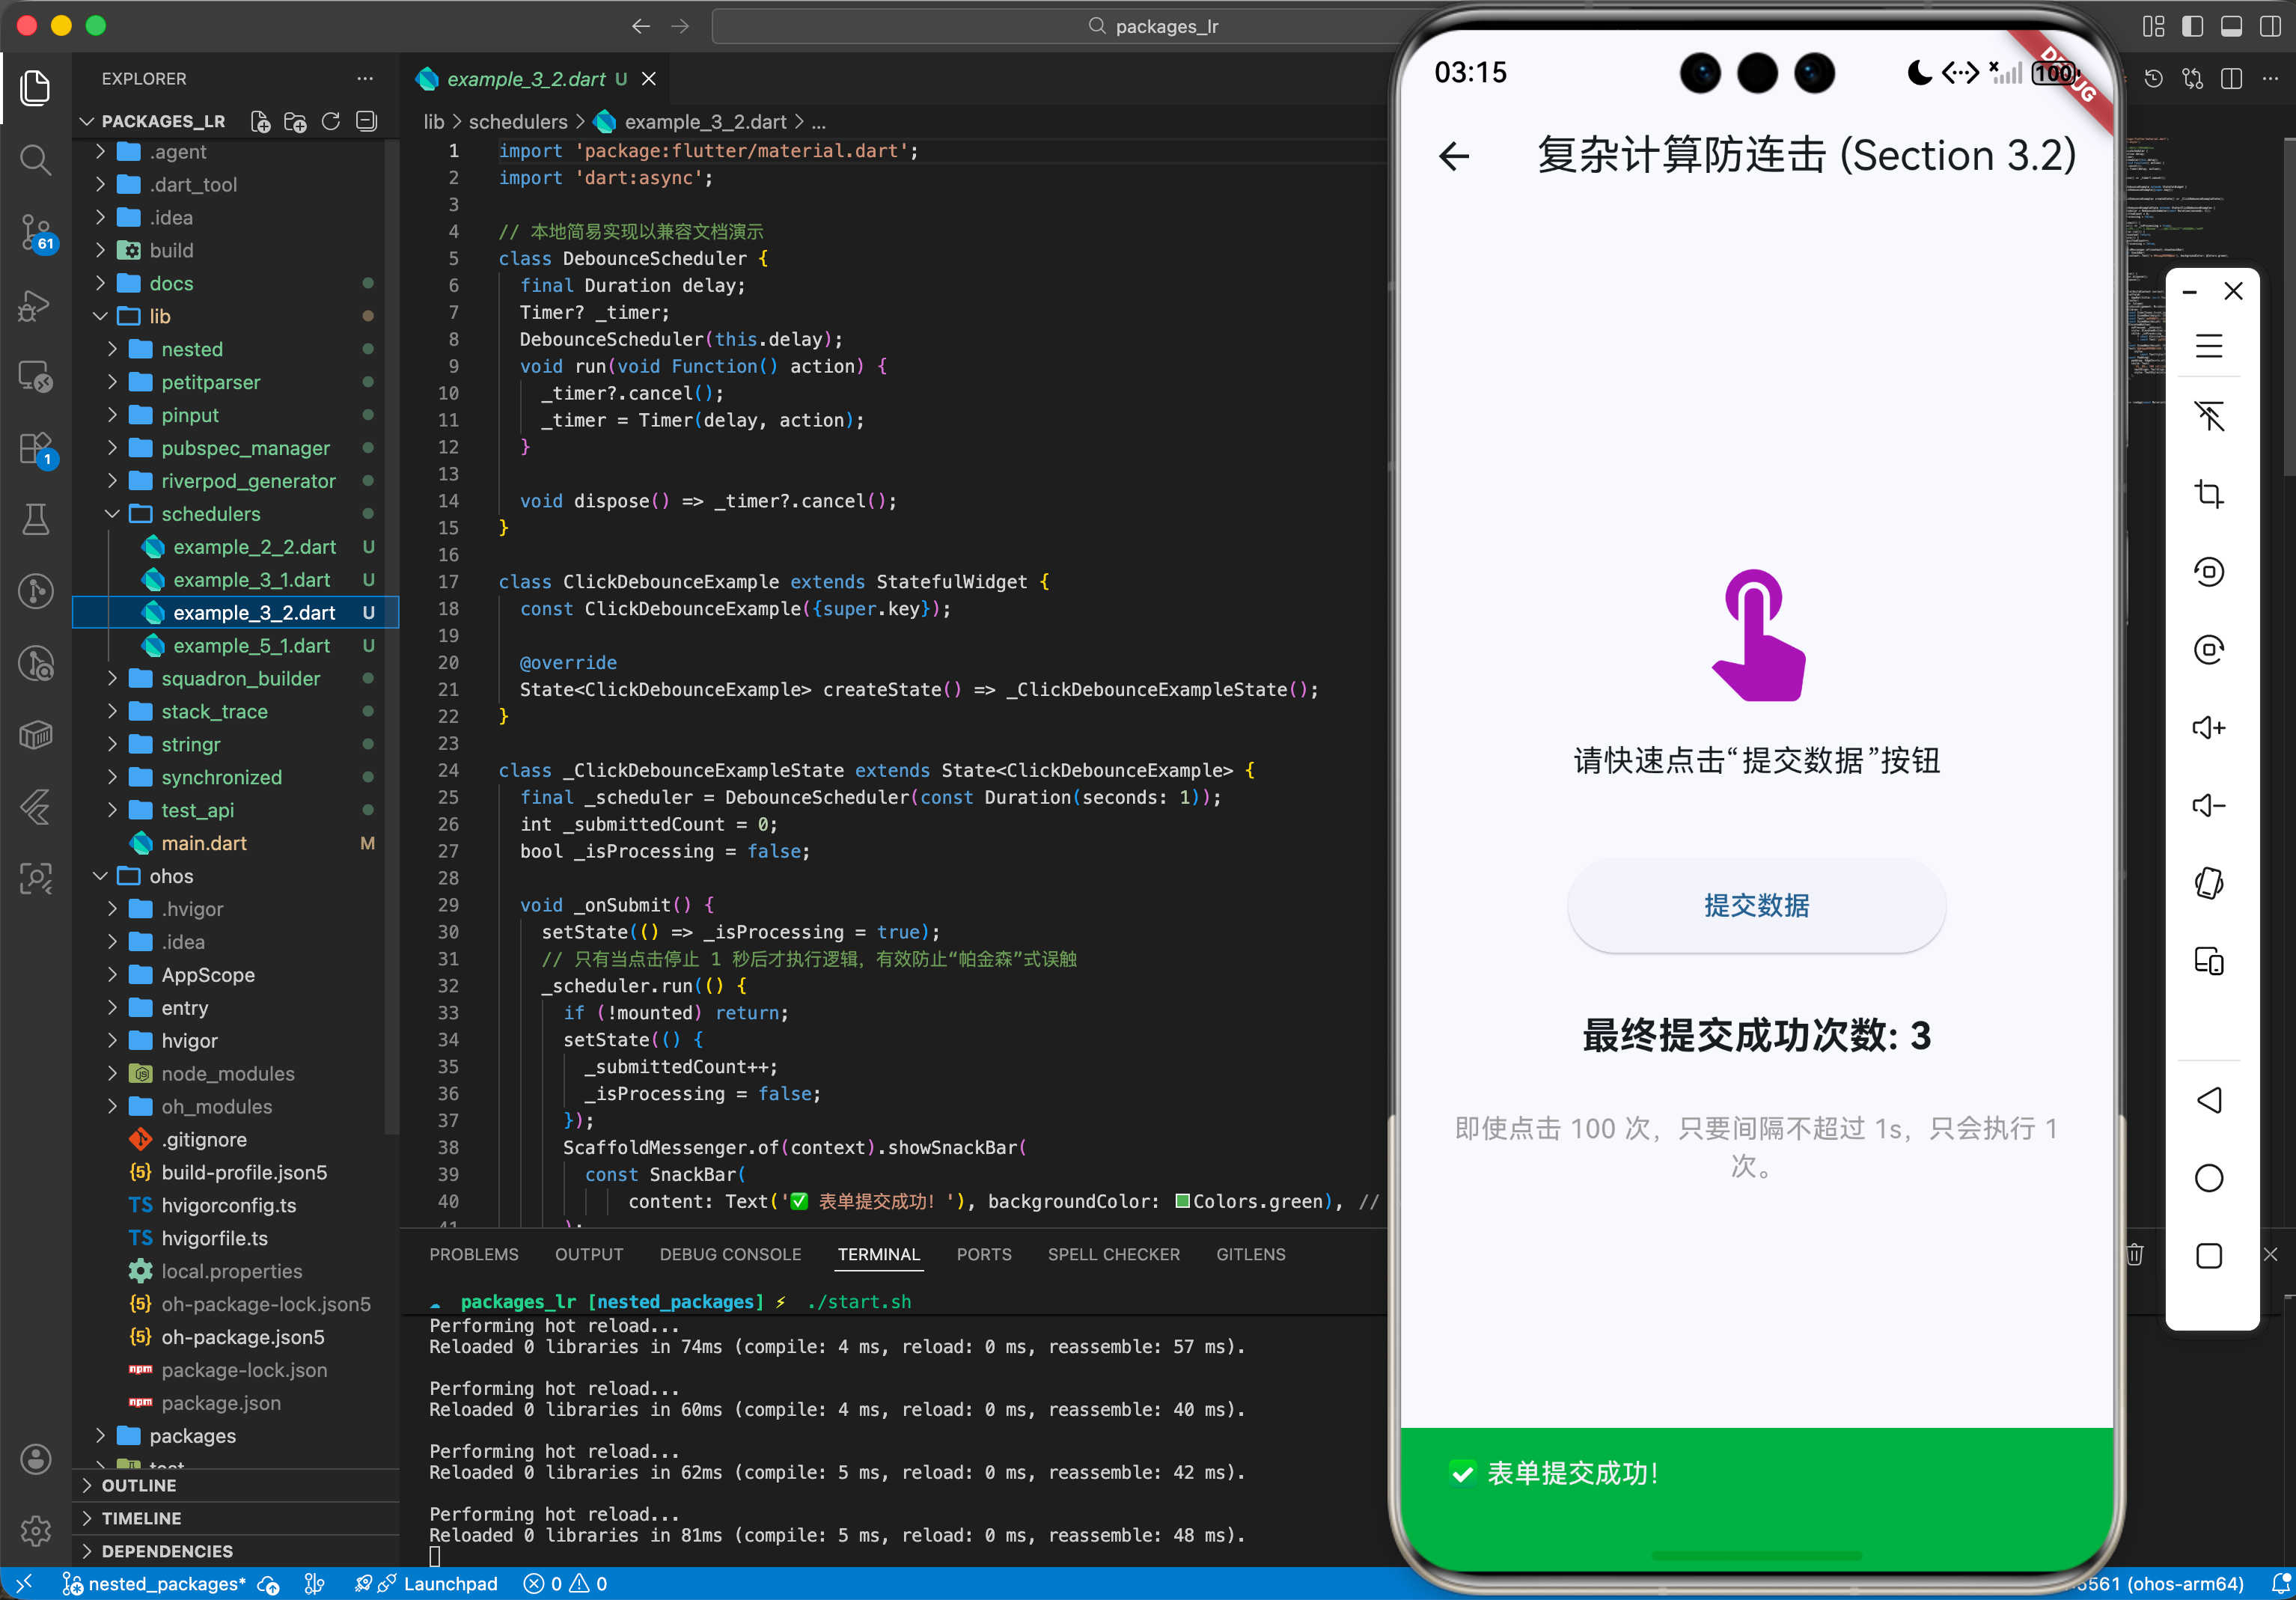
Task: Open the Testing flask view
Action: click(35, 520)
